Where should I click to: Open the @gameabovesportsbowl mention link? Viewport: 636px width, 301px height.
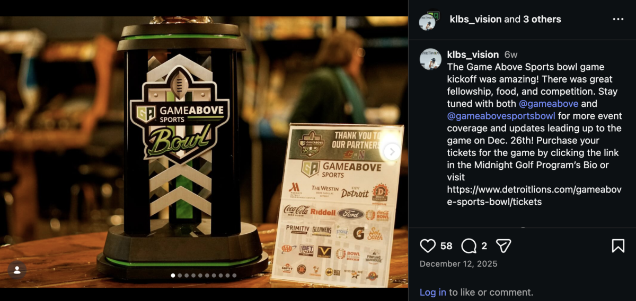click(x=501, y=116)
